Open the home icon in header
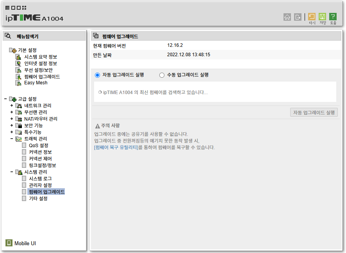This screenshot has height=253, width=346. 287,17
